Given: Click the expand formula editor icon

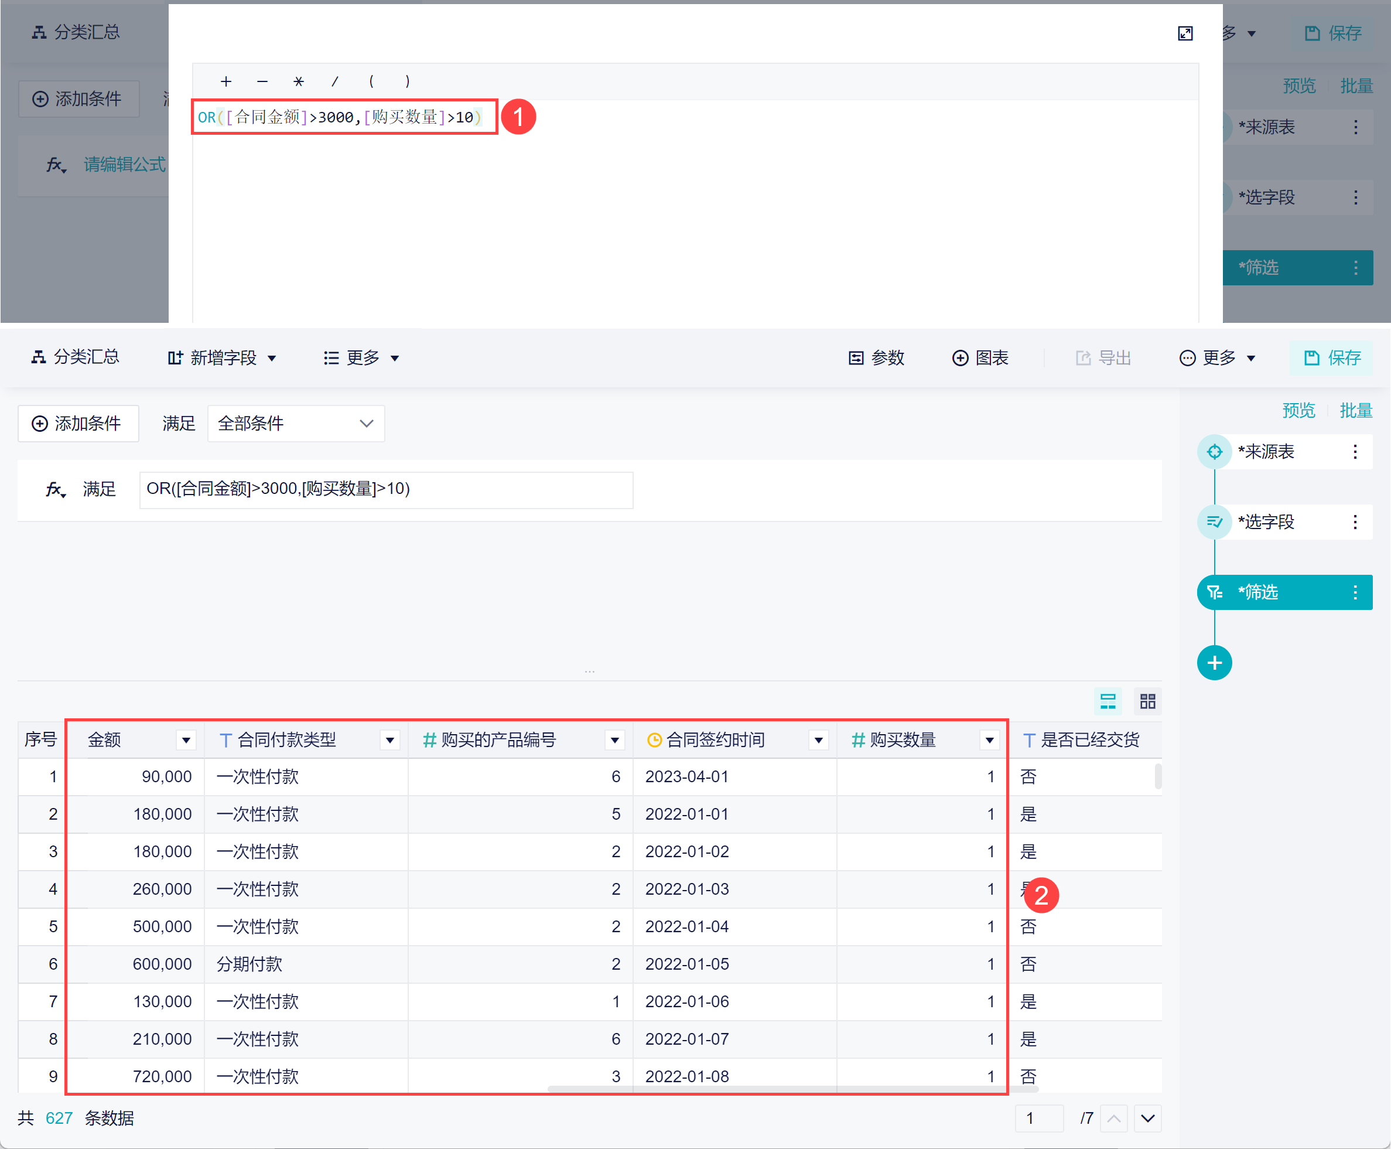Looking at the screenshot, I should [x=1185, y=34].
